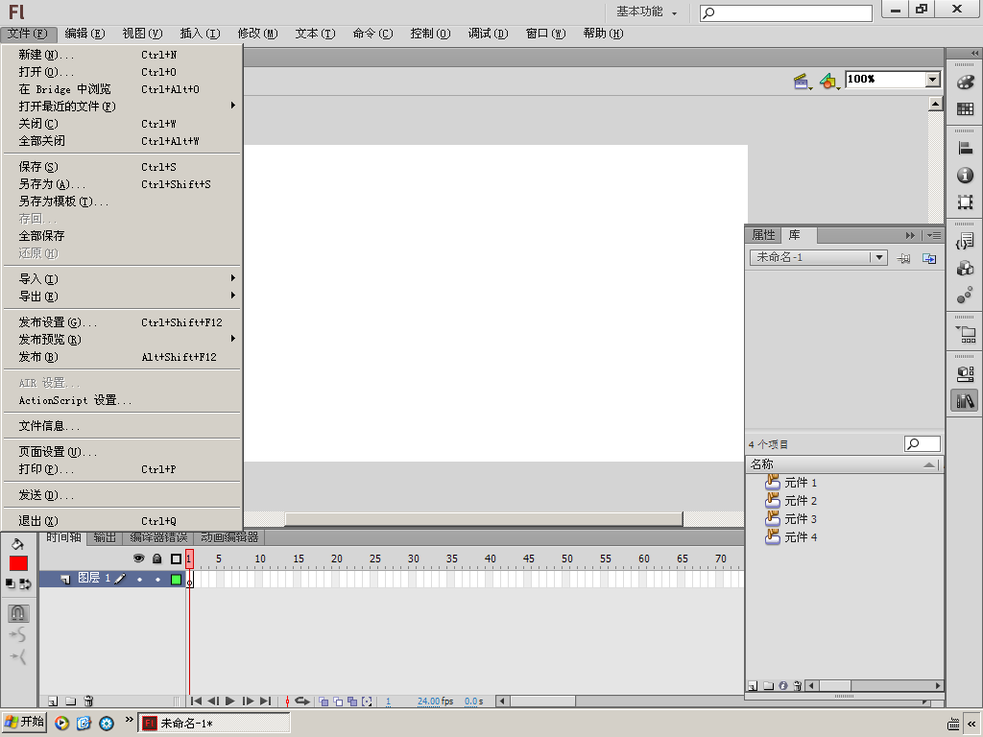Viewport: 983px width, 737px height.
Task: Choose 新建 from the File menu
Action: (122, 55)
